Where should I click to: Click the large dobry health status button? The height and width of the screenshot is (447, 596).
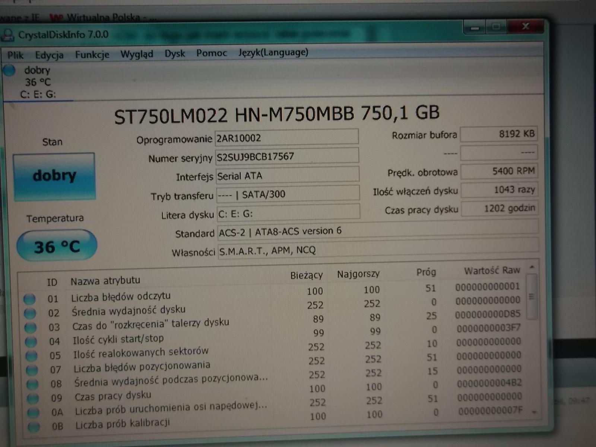[54, 176]
